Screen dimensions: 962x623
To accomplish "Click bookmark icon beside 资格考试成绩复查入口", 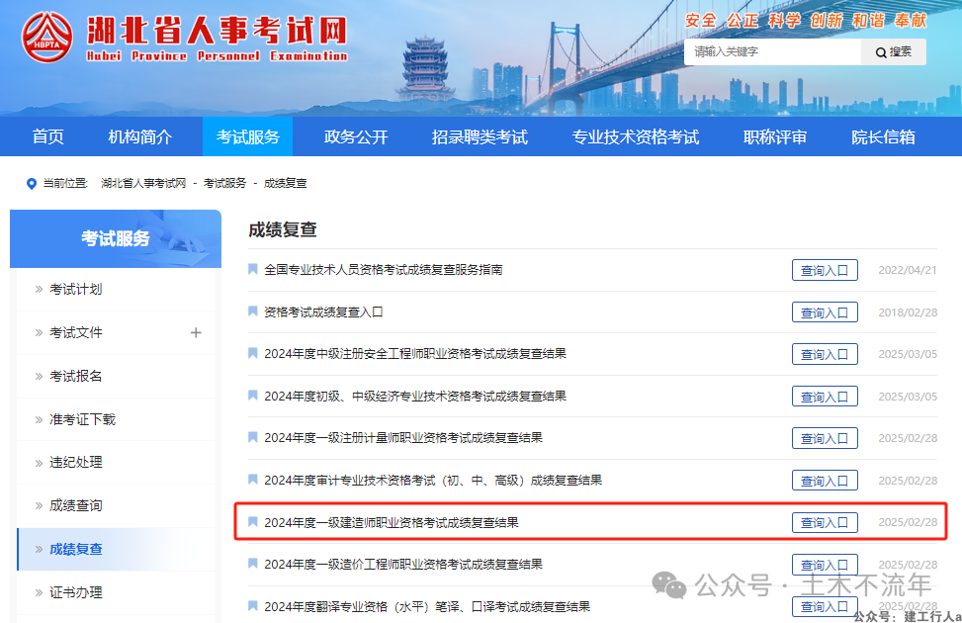I will [x=252, y=311].
